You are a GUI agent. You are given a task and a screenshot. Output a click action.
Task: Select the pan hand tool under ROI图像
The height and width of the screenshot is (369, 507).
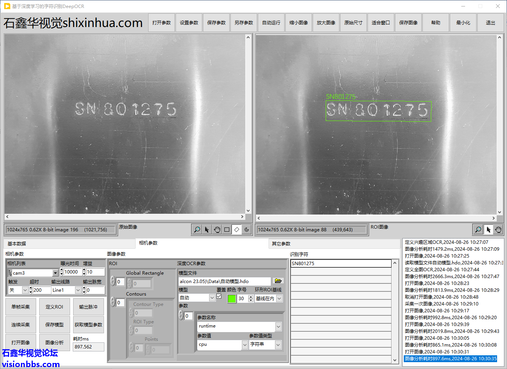coord(498,229)
